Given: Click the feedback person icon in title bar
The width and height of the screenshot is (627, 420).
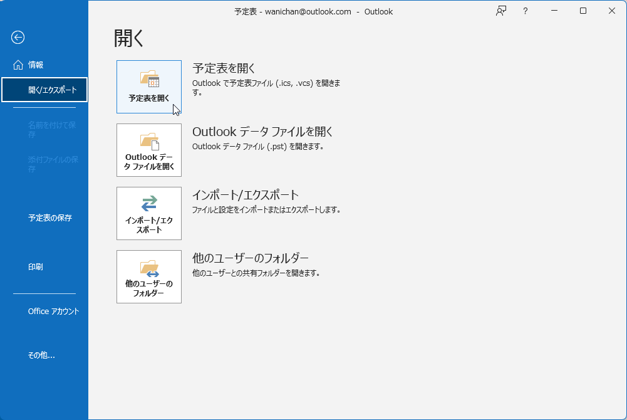Looking at the screenshot, I should [501, 11].
